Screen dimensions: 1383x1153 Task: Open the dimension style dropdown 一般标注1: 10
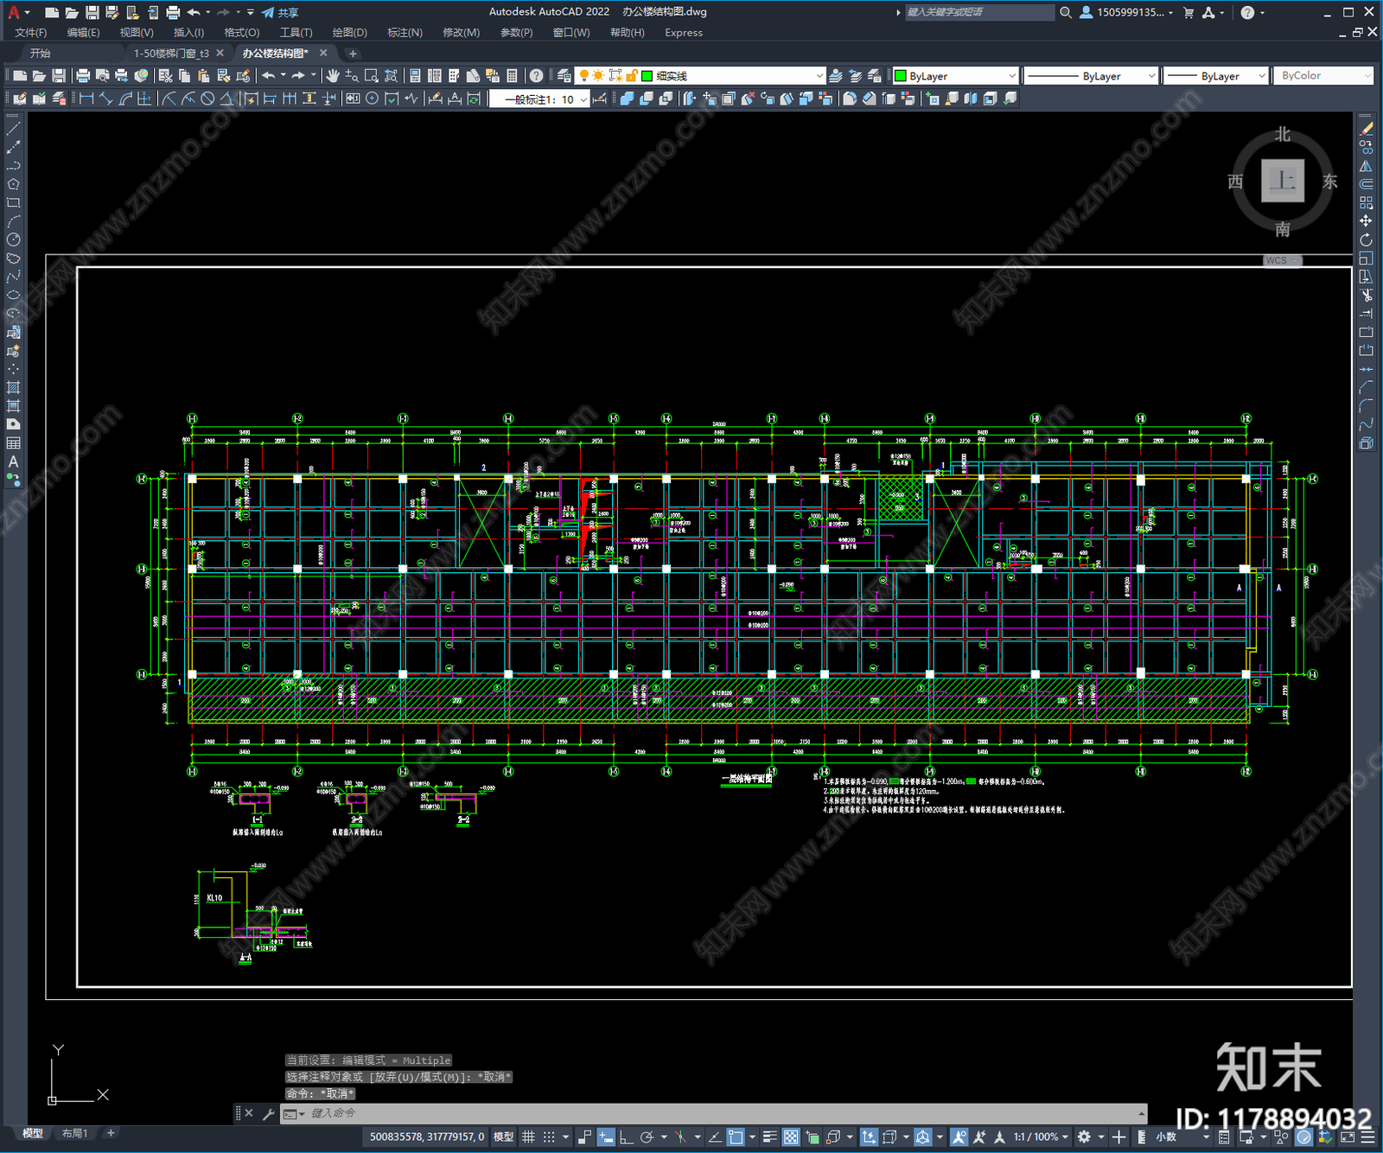[539, 99]
